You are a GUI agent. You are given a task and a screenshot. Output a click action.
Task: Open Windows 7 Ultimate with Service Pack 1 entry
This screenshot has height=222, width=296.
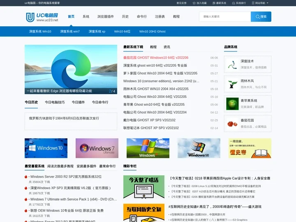point(74,199)
